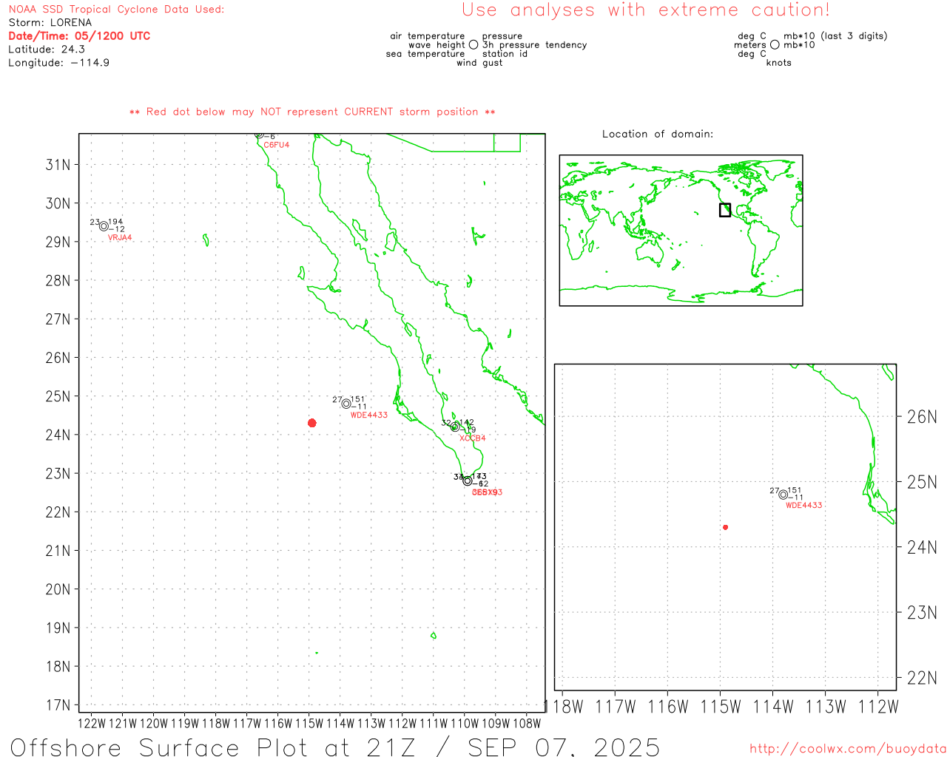This screenshot has height=757, width=947.
Task: Select the WDE4433 station circle in inset map
Action: pos(783,495)
